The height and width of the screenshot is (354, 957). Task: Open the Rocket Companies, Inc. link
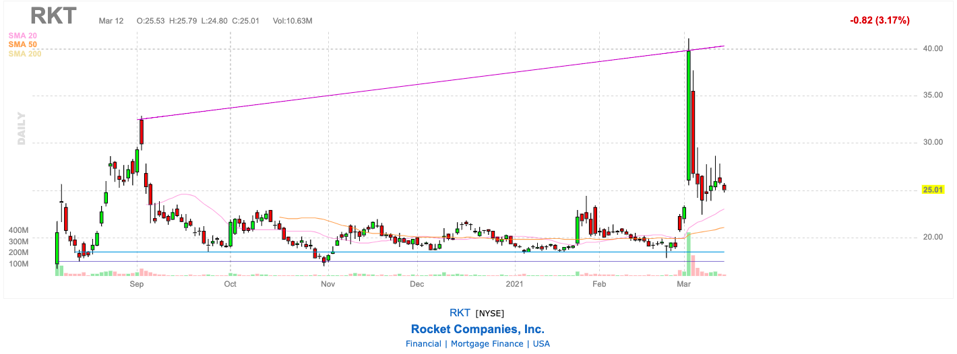[478, 329]
